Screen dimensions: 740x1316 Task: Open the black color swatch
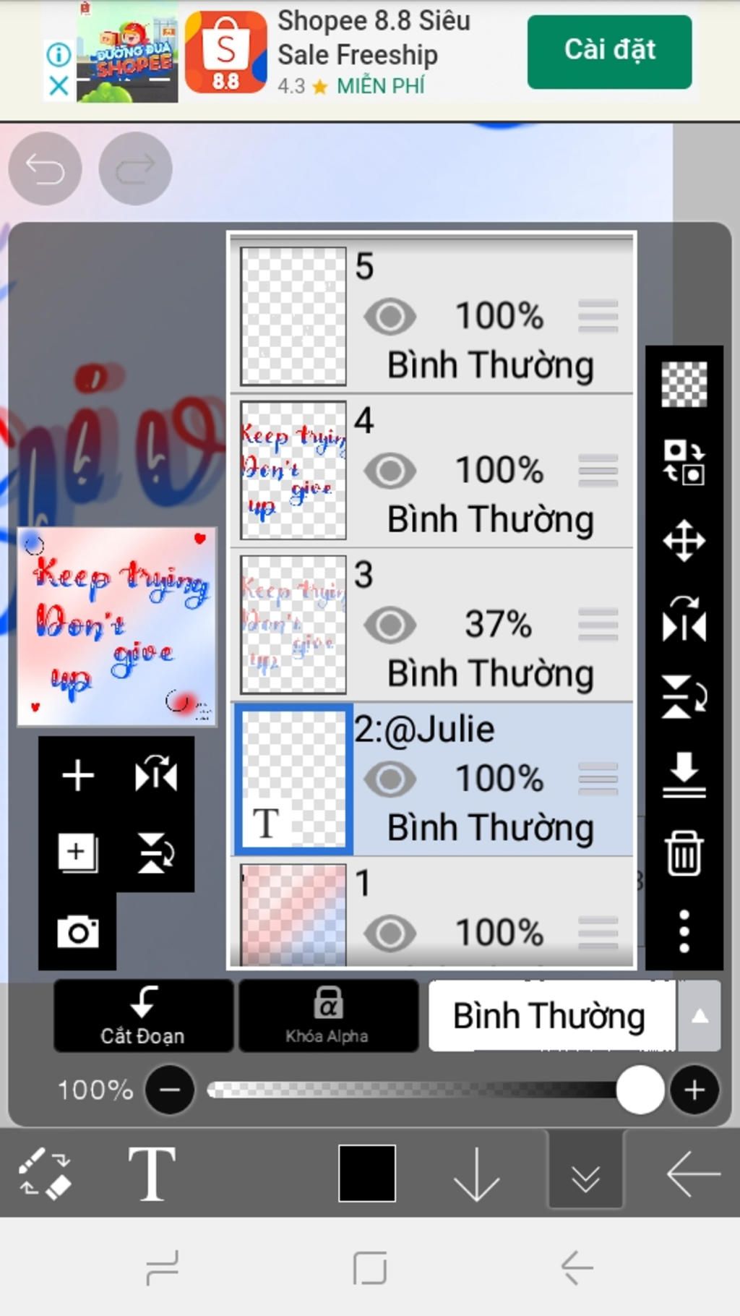(x=367, y=1173)
